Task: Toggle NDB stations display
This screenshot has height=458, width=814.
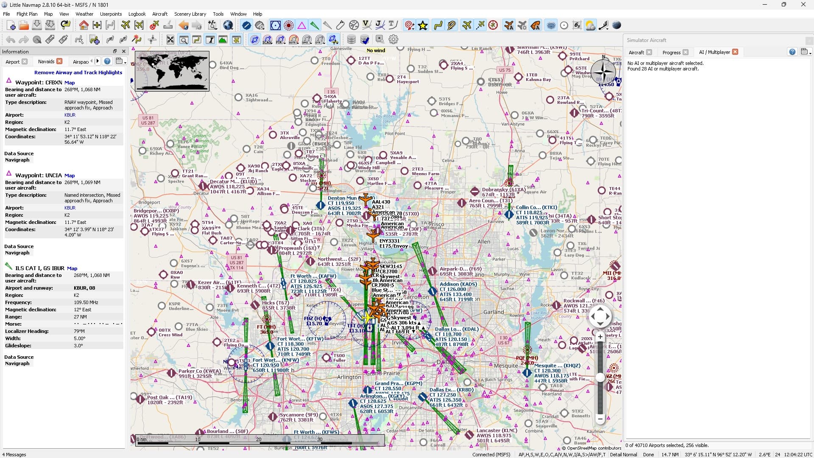Action: point(288,25)
